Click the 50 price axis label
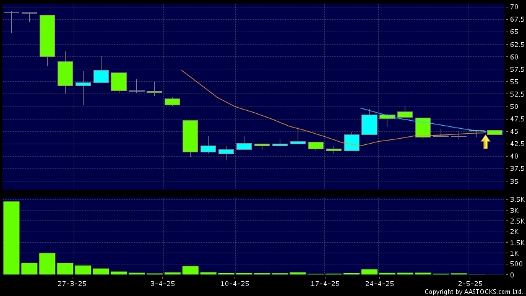This screenshot has height=296, width=526. pos(514,107)
